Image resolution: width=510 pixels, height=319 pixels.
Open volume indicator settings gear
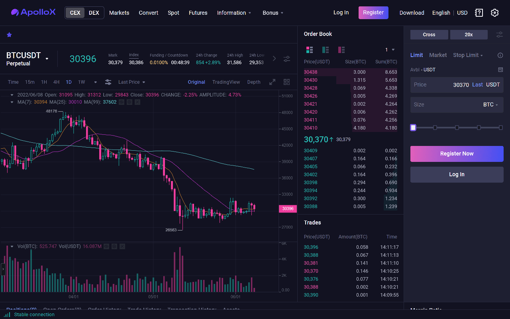pos(114,246)
